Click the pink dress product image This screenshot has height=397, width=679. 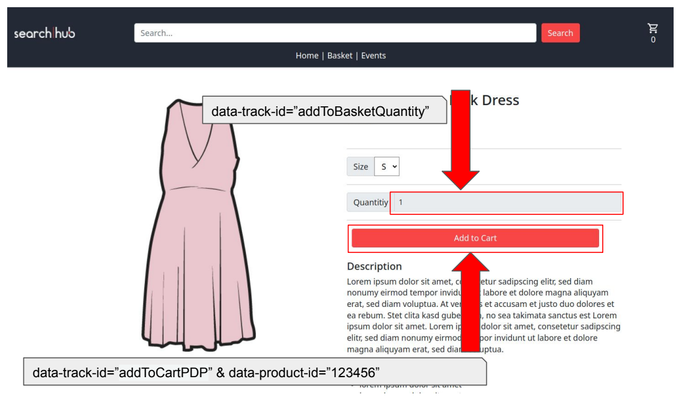198,225
